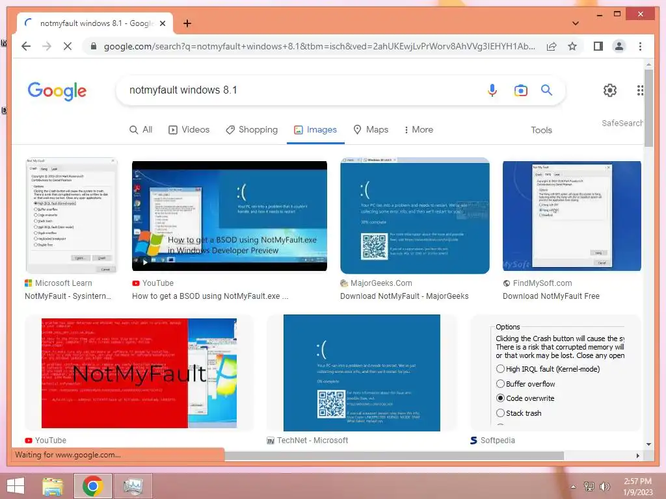The height and width of the screenshot is (499, 666).
Task: Click the scrollbar down arrow
Action: pyautogui.click(x=648, y=444)
